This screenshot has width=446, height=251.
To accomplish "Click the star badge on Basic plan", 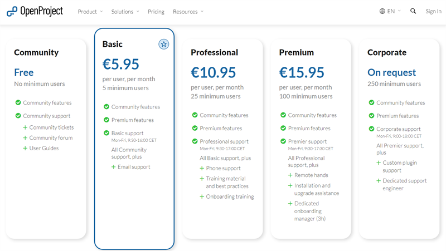I will click(163, 44).
